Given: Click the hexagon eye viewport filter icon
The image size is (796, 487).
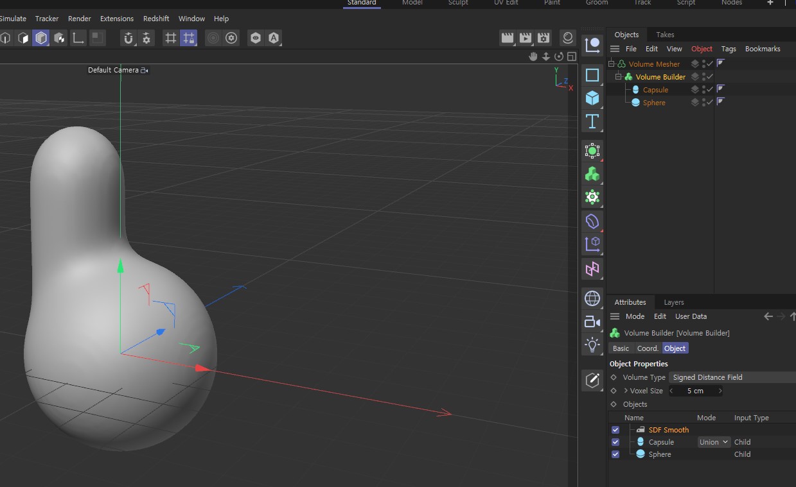Looking at the screenshot, I should pos(256,38).
